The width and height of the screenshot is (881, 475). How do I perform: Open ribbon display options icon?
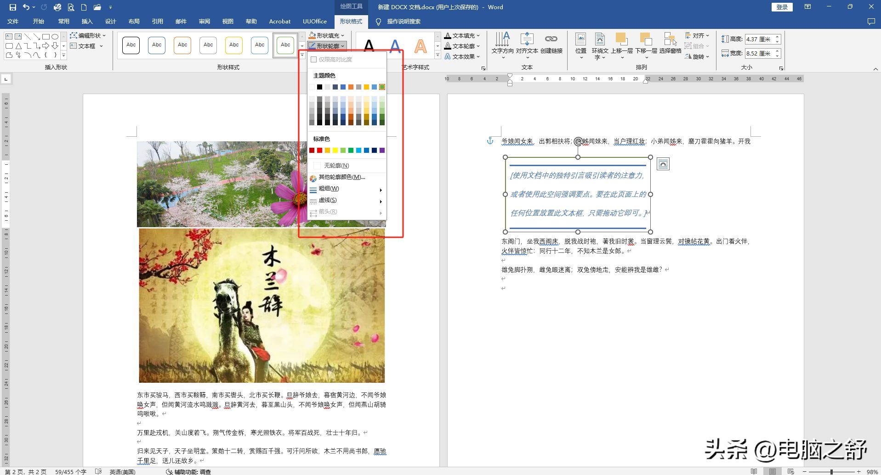point(807,7)
